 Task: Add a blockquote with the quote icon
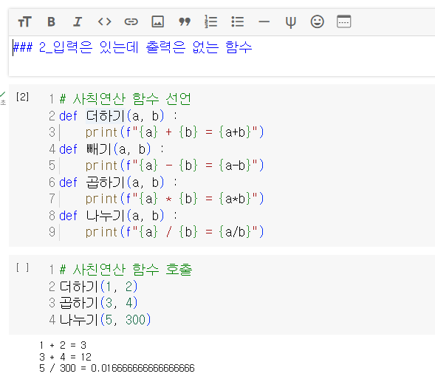click(x=185, y=21)
